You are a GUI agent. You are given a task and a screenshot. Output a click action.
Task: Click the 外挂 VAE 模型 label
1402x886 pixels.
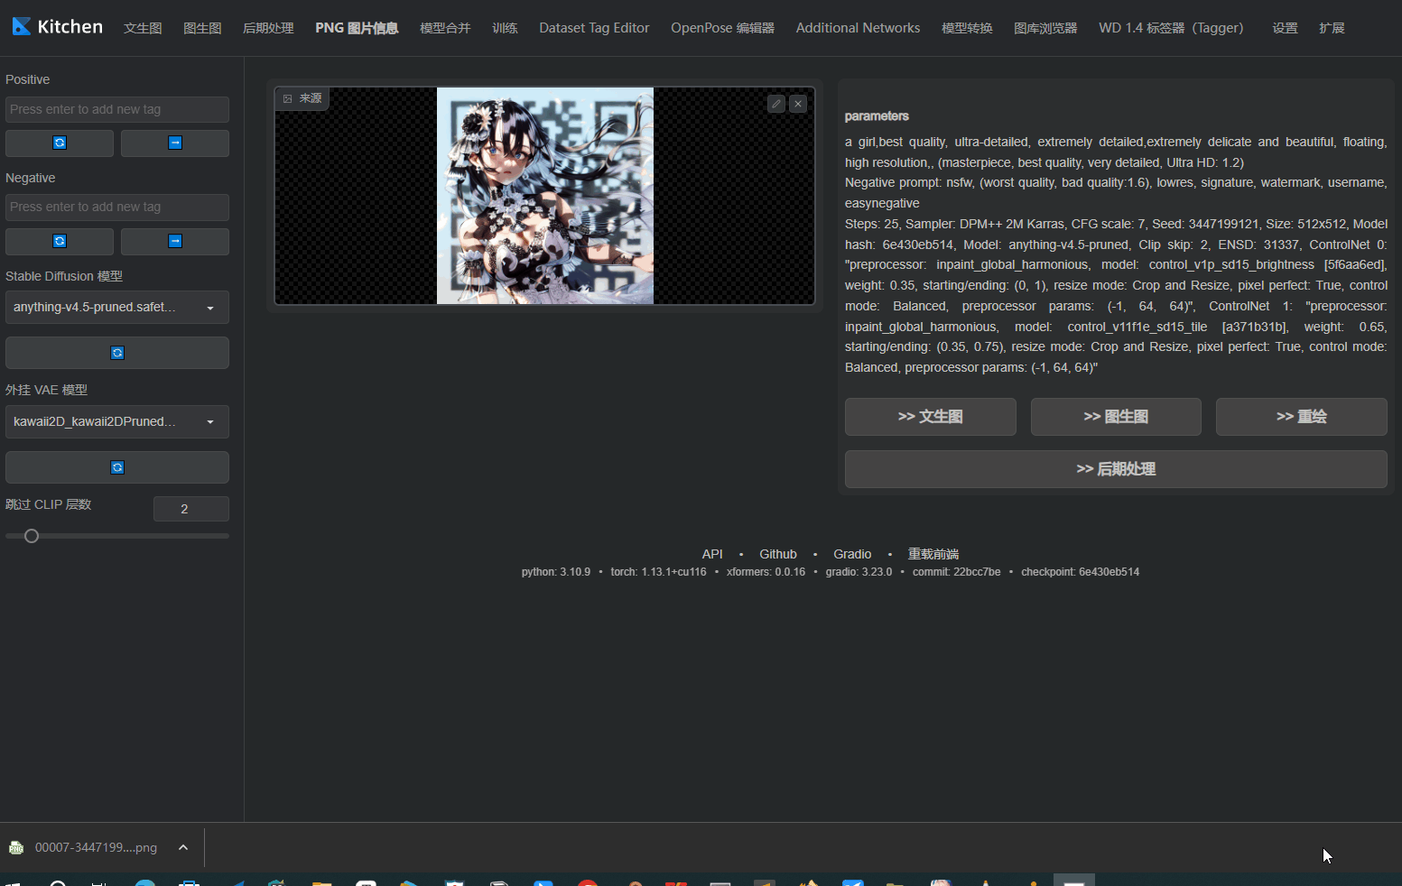click(47, 390)
